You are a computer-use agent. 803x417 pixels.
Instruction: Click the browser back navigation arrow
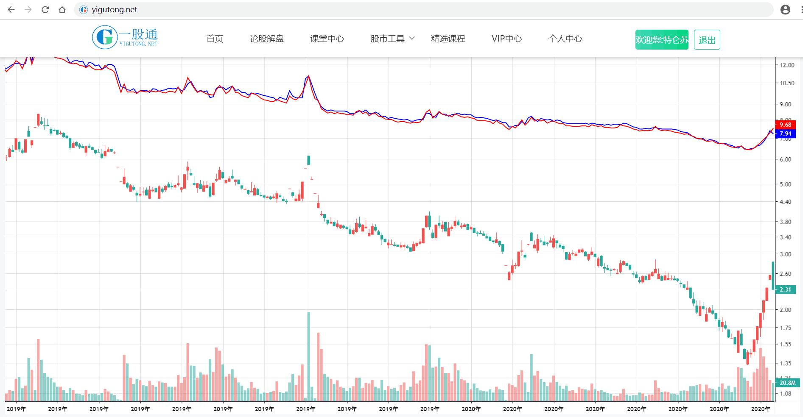pyautogui.click(x=11, y=9)
